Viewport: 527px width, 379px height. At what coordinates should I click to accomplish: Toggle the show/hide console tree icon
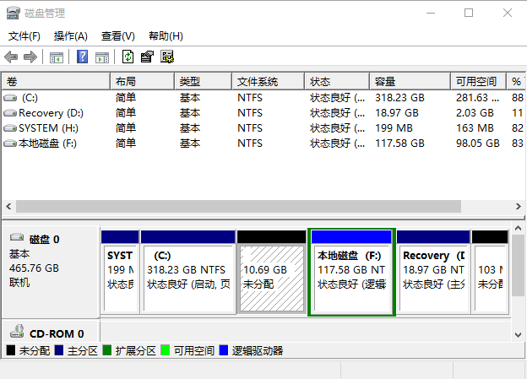tap(57, 57)
